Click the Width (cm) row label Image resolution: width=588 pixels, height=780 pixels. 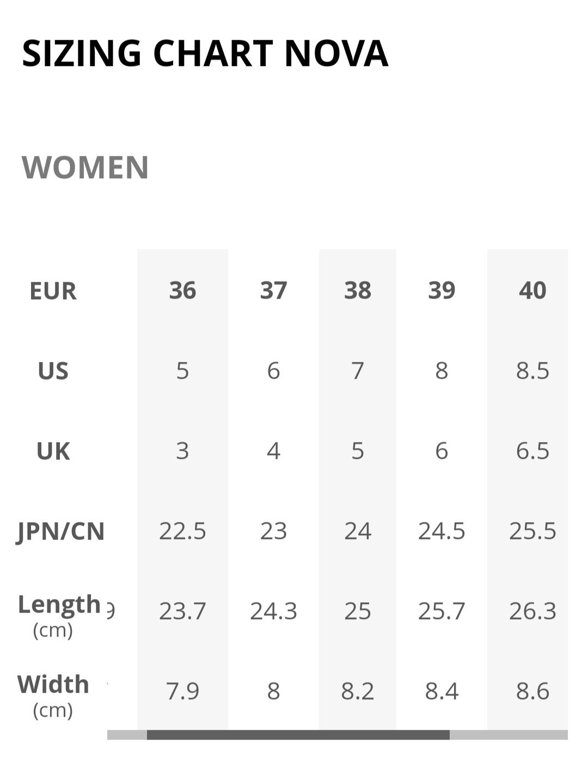pos(53,696)
